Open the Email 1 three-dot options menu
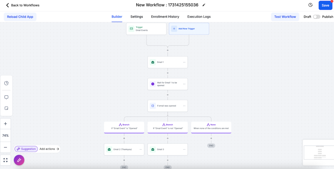Image resolution: width=334 pixels, height=169 pixels. 184,62
